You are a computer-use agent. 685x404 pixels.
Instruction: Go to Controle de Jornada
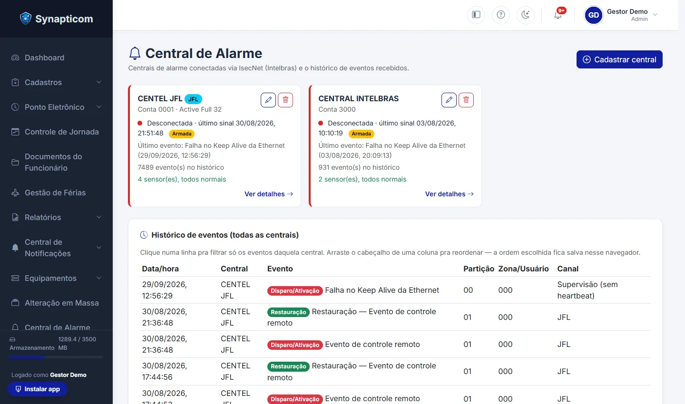click(56, 132)
